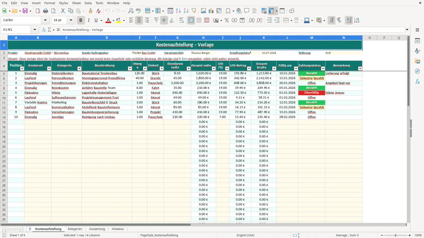The height and width of the screenshot is (238, 424).
Task: Print the spreadsheet using the printer icon
Action: [x=46, y=11]
